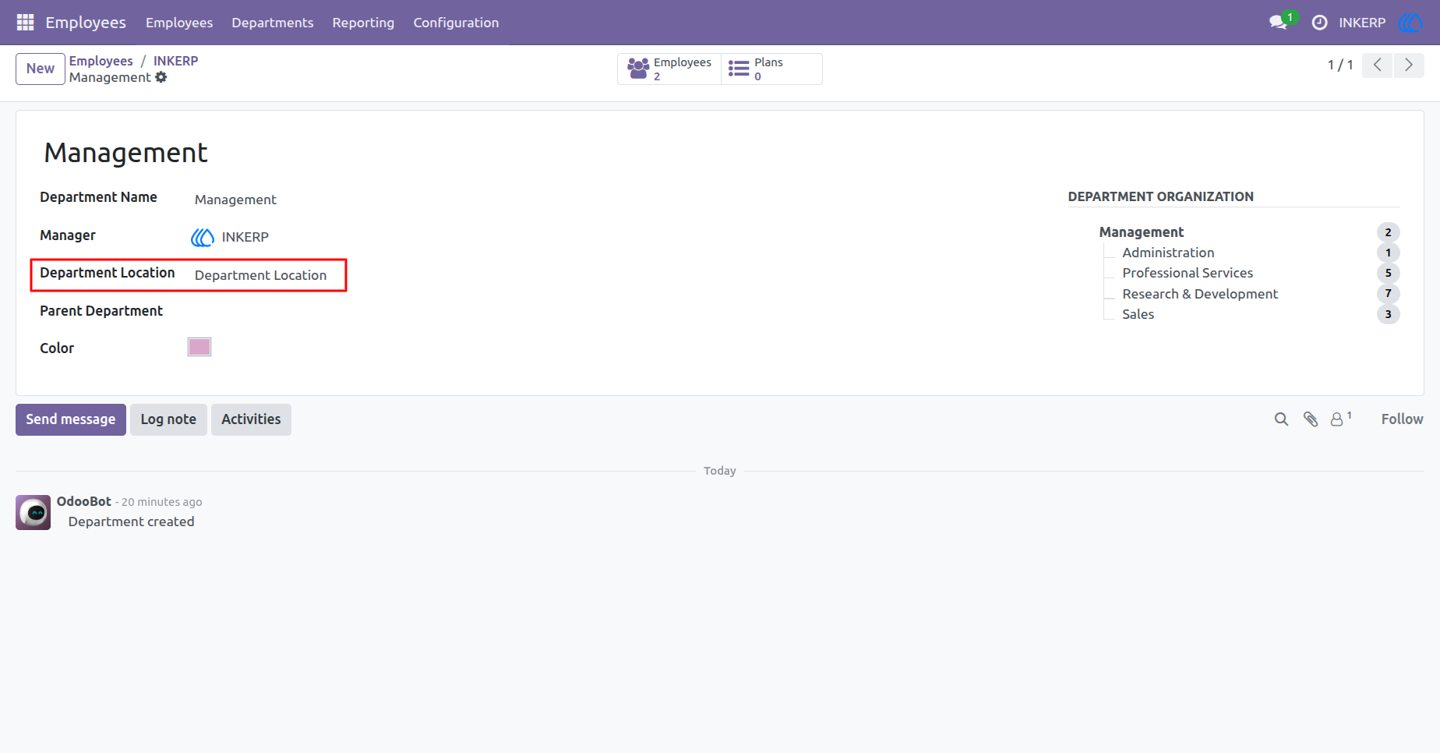Open the conversations chat icon

1278,23
